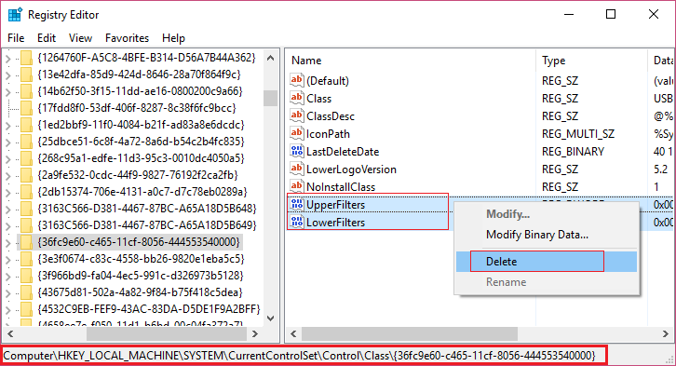Screen dimensions: 676x366
Task: Click the string icon beside NoInstallClass
Action: [297, 186]
